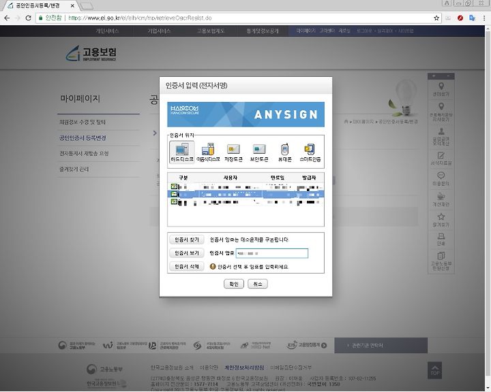The height and width of the screenshot is (392, 491).
Task: Open 이용약관 footer link
Action: [209, 367]
